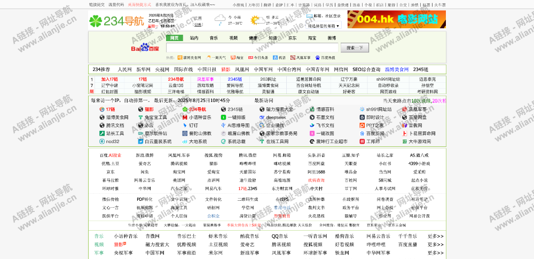Click inside the Baidu search input field

pyautogui.click(x=252, y=48)
